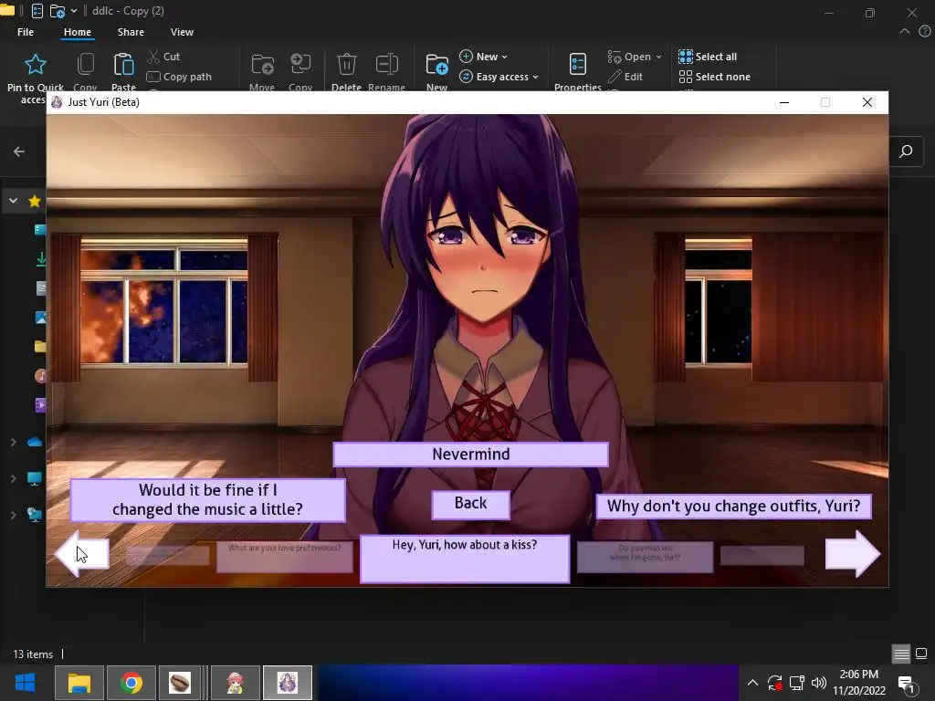The width and height of the screenshot is (935, 701).
Task: Click the Paste clipboard icon
Action: (123, 65)
